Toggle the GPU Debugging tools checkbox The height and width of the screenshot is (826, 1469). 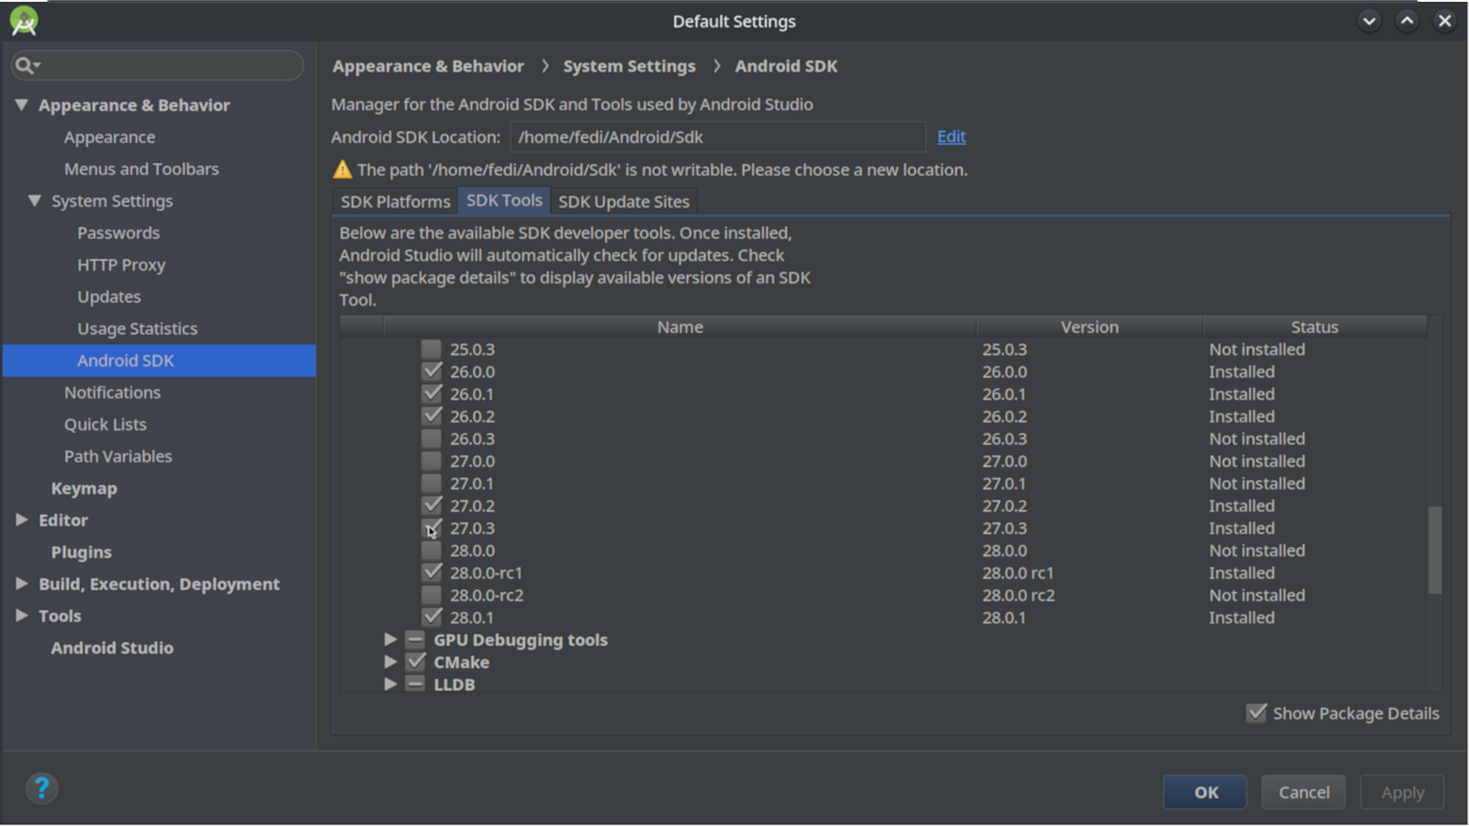[415, 640]
